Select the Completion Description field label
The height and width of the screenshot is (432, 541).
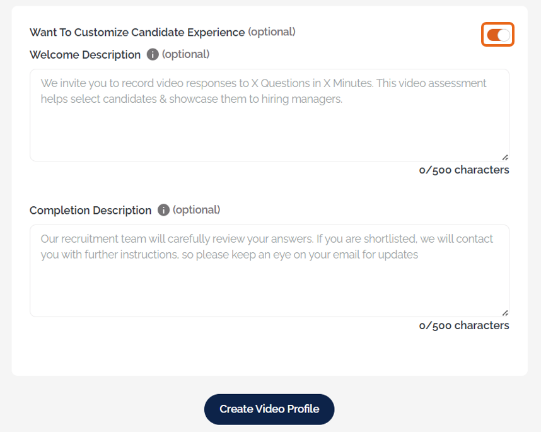coord(90,211)
